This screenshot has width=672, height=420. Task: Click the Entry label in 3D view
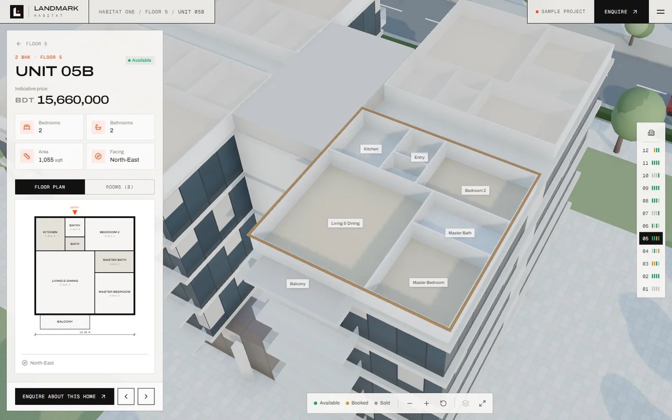419,157
